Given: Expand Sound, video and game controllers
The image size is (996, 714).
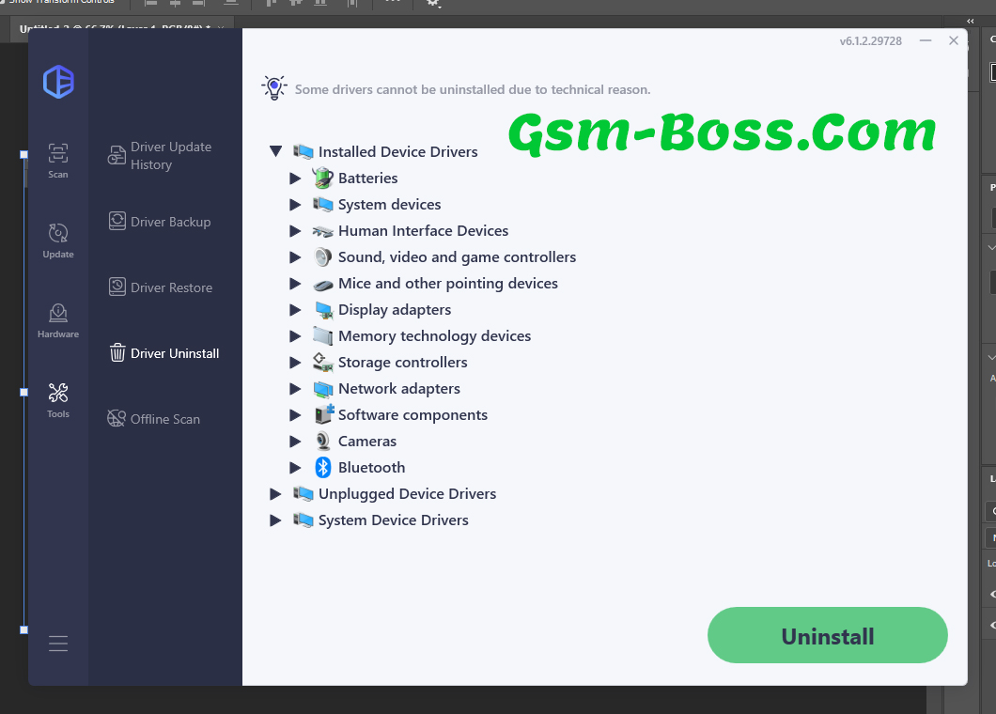Looking at the screenshot, I should tap(295, 257).
